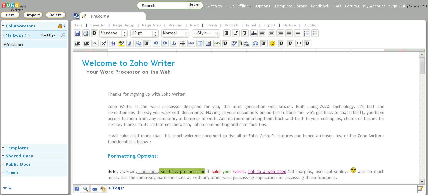This screenshot has height=195, width=428.
Task: Align text right
Action: (x=280, y=33)
